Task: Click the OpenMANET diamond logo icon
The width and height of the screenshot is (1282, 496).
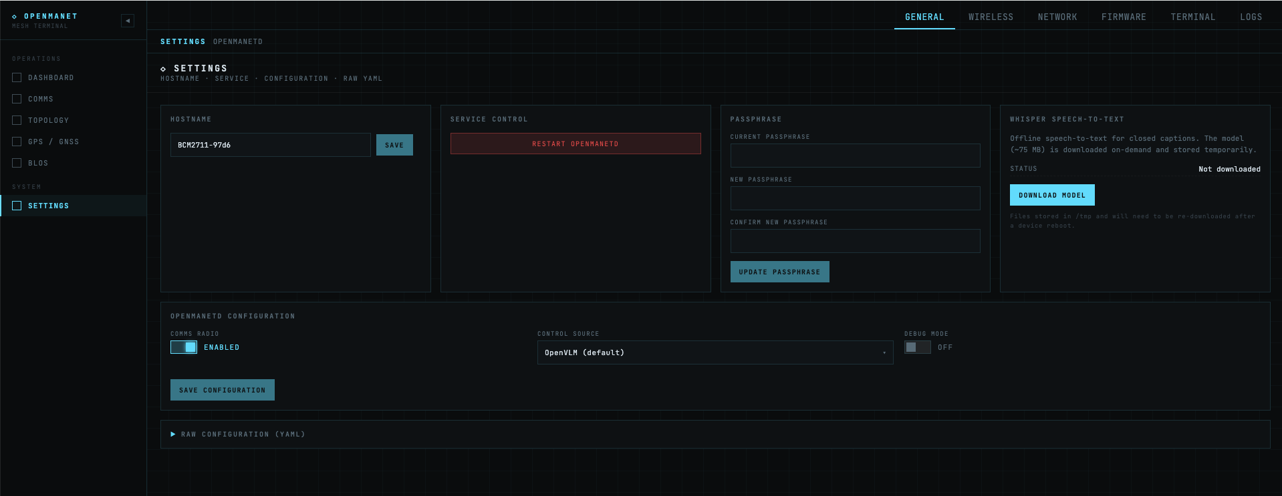Action: 15,17
